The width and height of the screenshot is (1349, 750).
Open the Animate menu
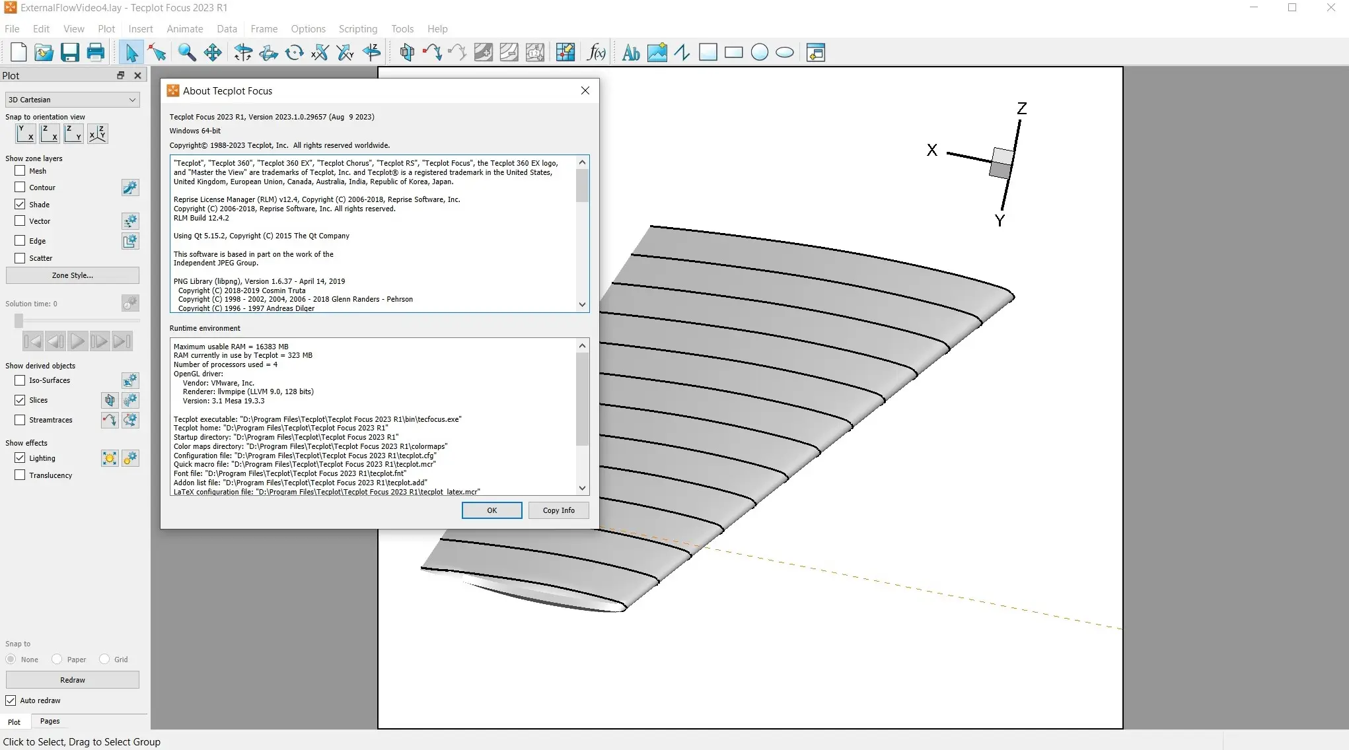coord(184,29)
